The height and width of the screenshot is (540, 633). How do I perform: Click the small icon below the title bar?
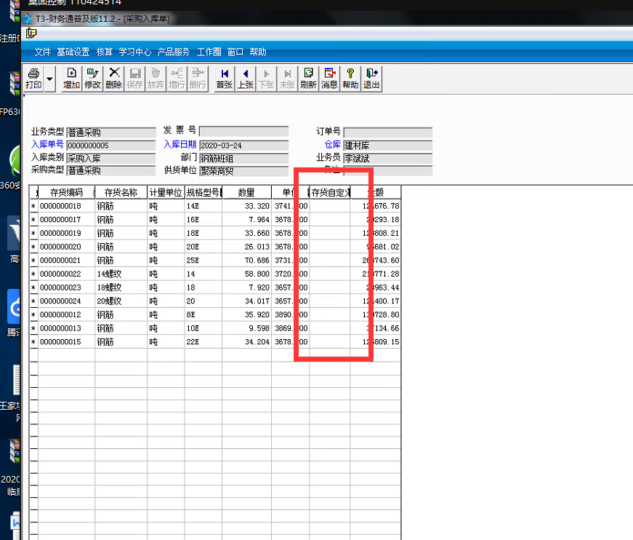[x=31, y=33]
